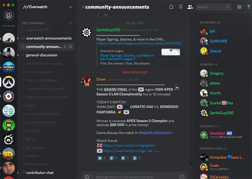Open the ICONS server in the sidebar
This screenshot has height=179, width=252.
click(8, 68)
